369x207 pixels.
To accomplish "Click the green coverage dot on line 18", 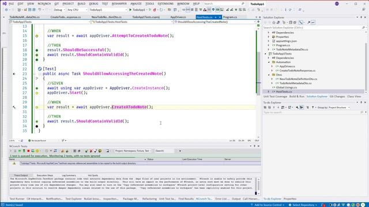I will (x=37, y=50).
